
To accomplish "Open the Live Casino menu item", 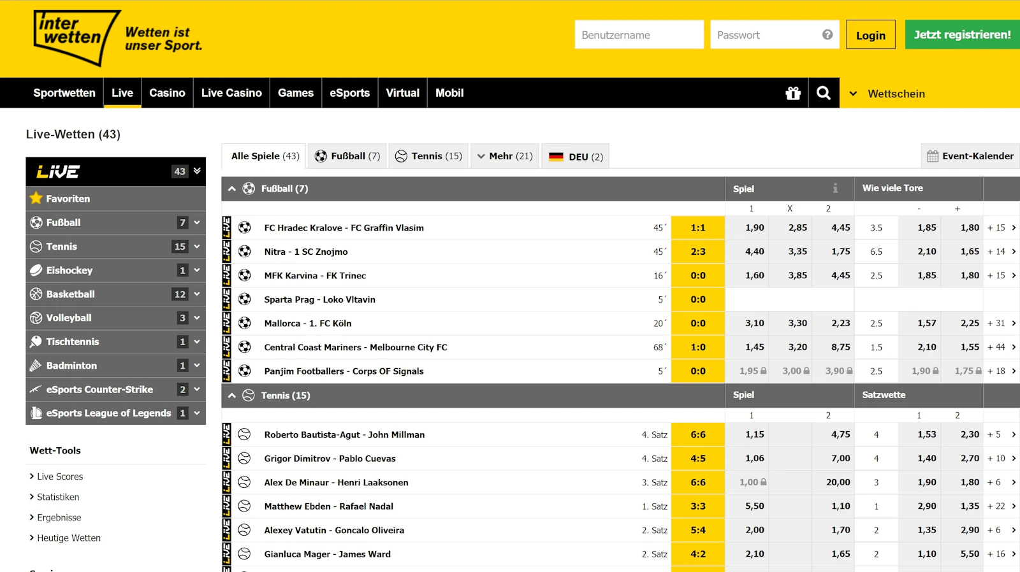I will click(x=231, y=93).
